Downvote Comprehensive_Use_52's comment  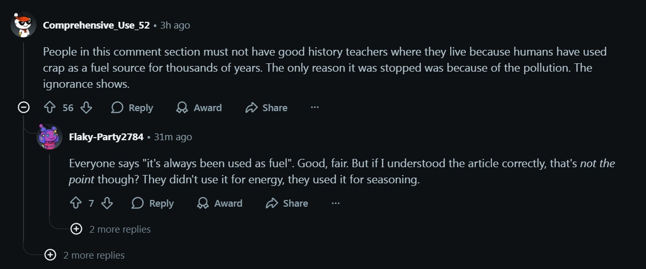pyautogui.click(x=86, y=107)
